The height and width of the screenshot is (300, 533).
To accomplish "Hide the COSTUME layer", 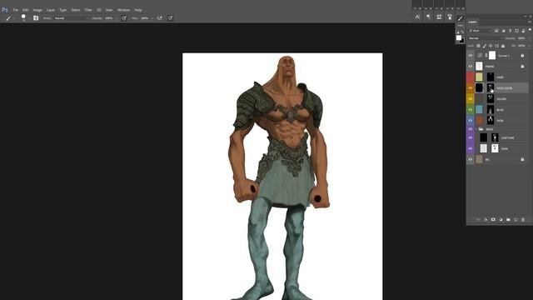I will coord(471,137).
